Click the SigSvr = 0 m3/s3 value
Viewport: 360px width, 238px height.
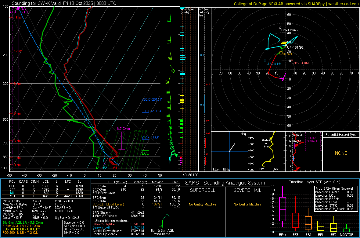click(x=67, y=218)
